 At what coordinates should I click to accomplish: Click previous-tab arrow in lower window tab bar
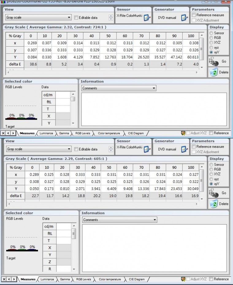coord(9,279)
